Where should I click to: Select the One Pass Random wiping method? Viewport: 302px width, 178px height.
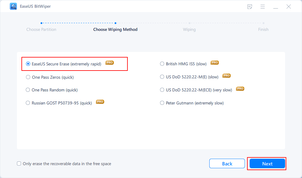pyautogui.click(x=28, y=90)
